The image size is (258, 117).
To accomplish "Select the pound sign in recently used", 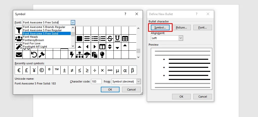I will (x=26, y=70).
